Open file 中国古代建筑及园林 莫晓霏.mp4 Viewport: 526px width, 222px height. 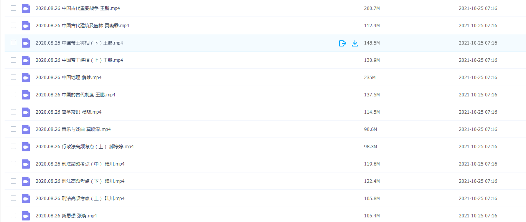pos(82,26)
